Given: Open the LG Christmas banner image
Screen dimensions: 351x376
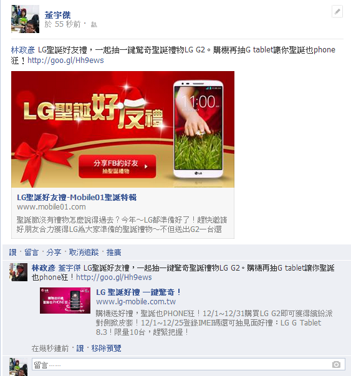Looking at the screenshot, I should [123, 129].
